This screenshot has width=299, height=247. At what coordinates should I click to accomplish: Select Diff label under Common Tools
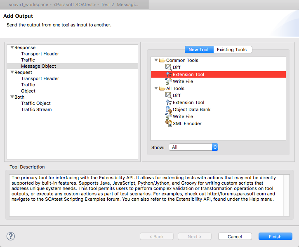pyautogui.click(x=177, y=67)
